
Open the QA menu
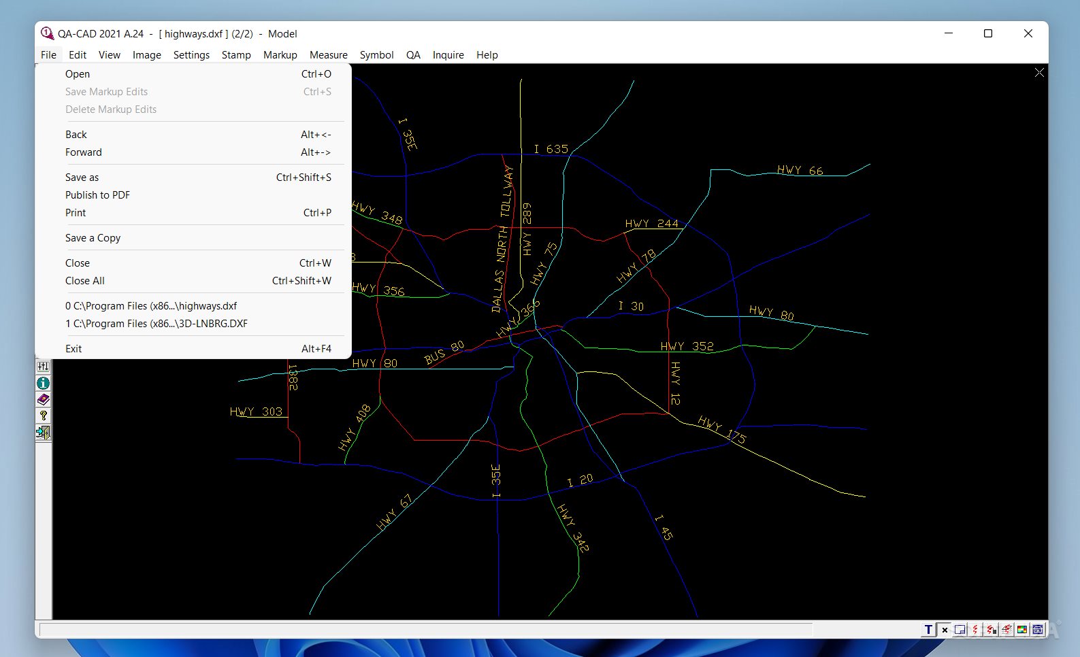coord(413,55)
